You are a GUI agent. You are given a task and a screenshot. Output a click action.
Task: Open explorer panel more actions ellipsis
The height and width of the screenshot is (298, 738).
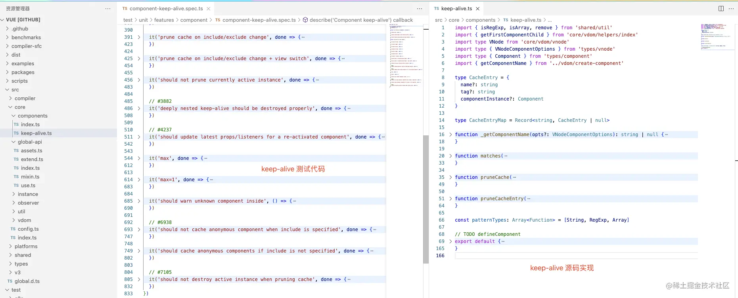point(108,8)
